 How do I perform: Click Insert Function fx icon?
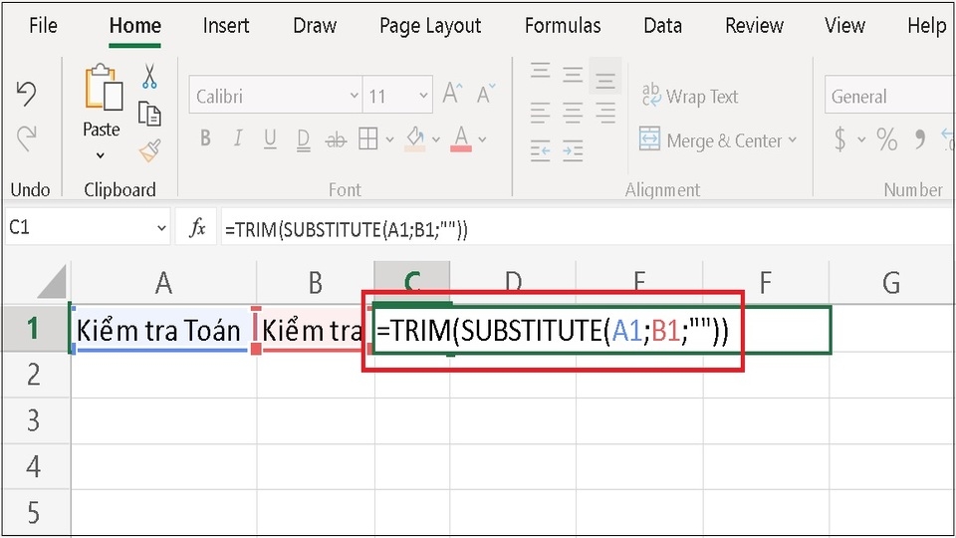pos(196,228)
